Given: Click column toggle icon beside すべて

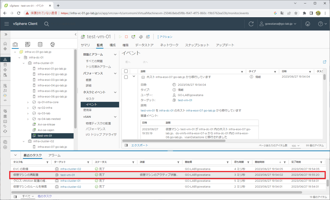Looking at the screenshot, I should click(x=15, y=196).
